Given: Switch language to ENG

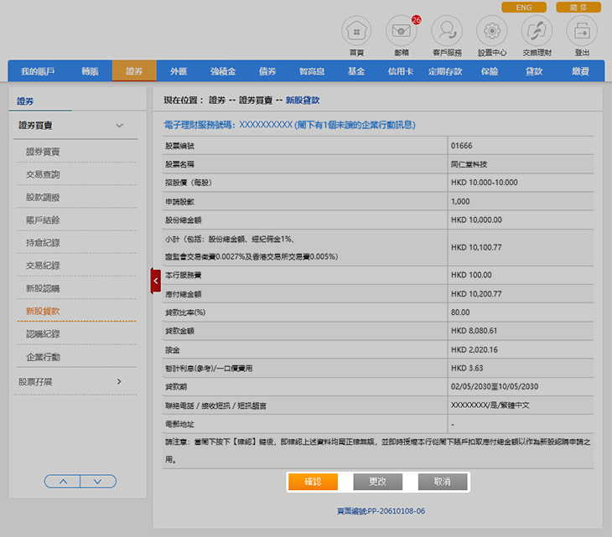Looking at the screenshot, I should pos(524,8).
